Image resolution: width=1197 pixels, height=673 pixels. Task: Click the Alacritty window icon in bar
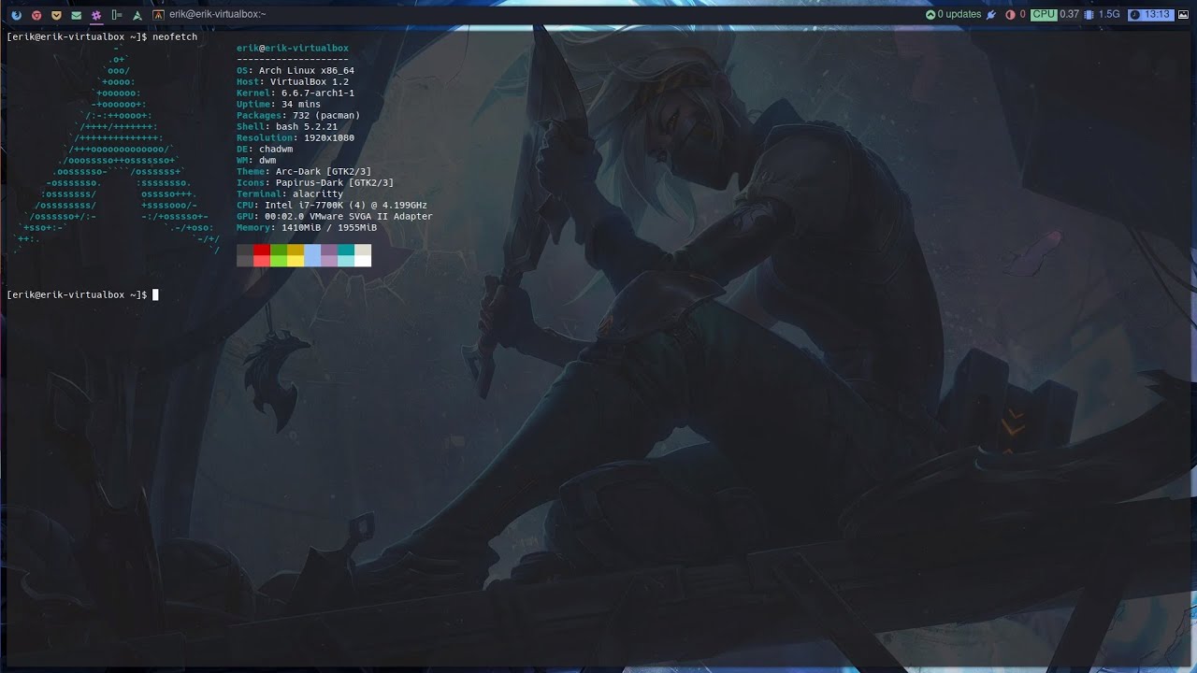coord(159,15)
